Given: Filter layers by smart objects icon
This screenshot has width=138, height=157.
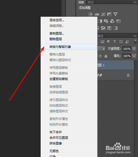Looking at the screenshot, I should tap(127, 42).
